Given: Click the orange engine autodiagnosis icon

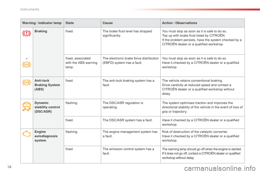Looking at the screenshot, I should [27, 134].
